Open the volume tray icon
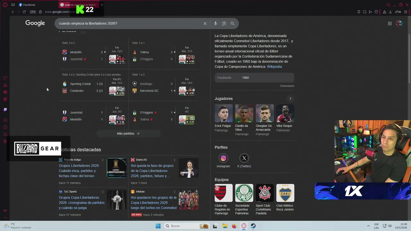The image size is (411, 231). click(x=390, y=226)
